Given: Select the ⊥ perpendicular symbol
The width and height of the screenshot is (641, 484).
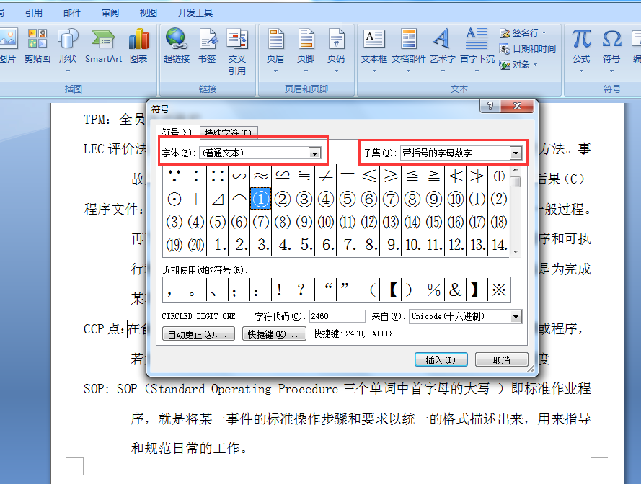Looking at the screenshot, I should [196, 200].
